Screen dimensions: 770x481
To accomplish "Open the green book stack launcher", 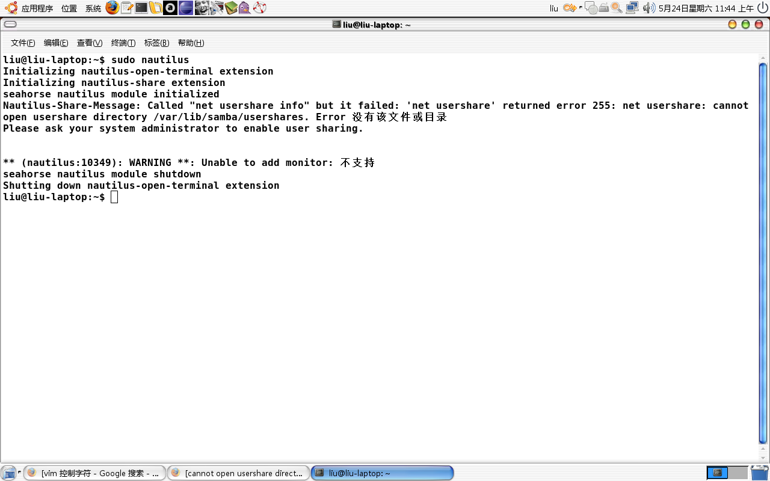I will [x=231, y=8].
